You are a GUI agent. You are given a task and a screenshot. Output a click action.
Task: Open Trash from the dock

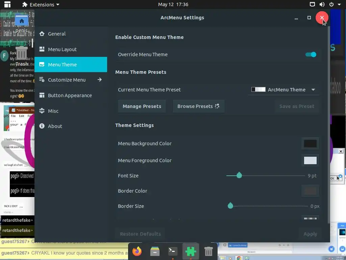(208, 252)
